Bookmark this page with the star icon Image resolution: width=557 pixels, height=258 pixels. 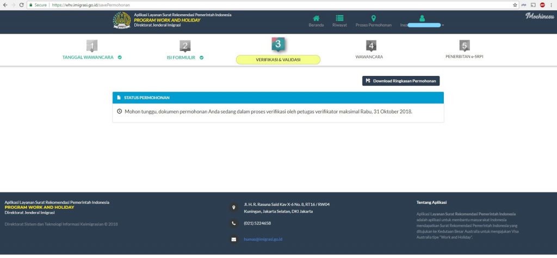pos(515,5)
